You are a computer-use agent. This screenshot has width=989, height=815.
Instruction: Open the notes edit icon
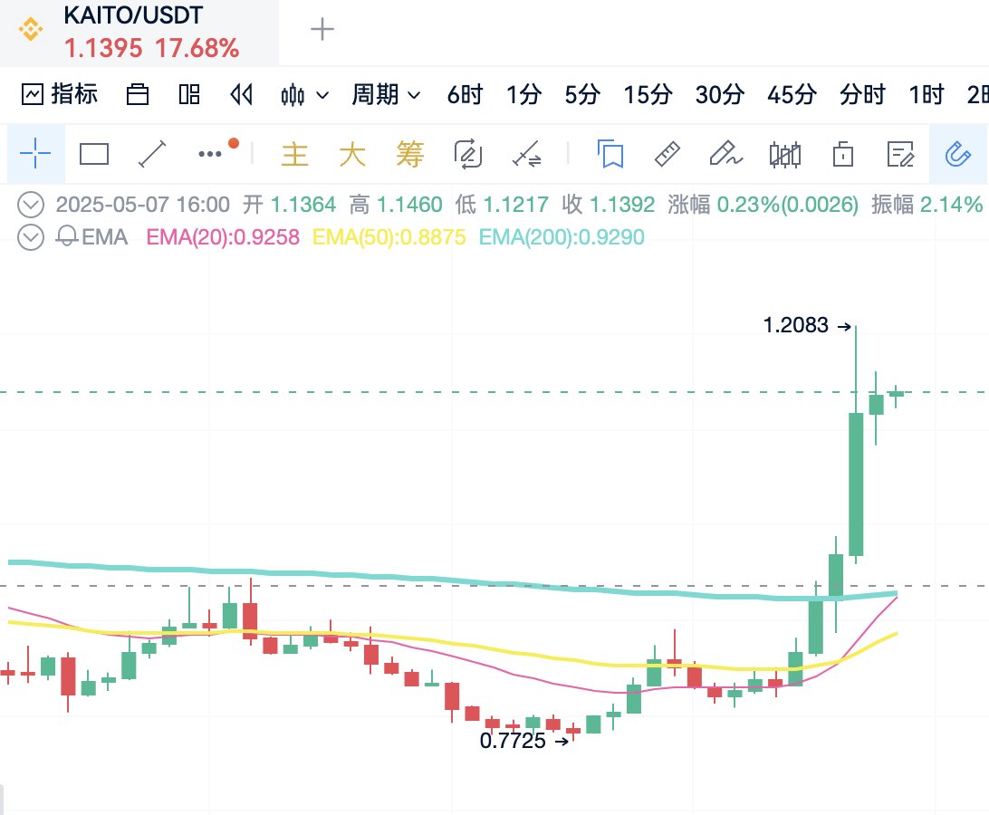900,154
